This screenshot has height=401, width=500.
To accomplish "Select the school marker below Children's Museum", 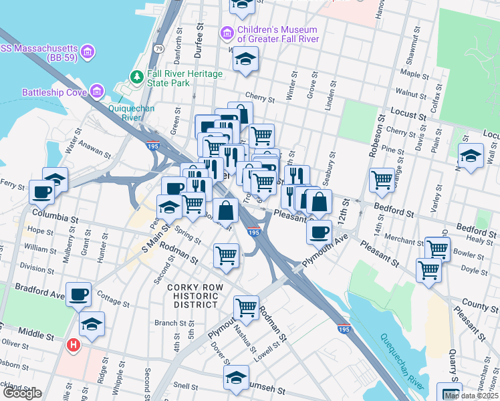I will [x=245, y=59].
